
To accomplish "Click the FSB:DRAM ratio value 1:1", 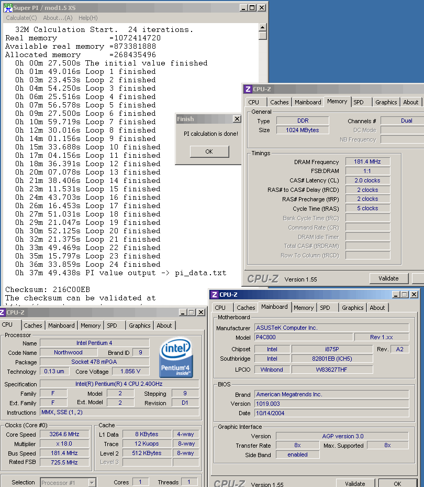I will [x=367, y=171].
